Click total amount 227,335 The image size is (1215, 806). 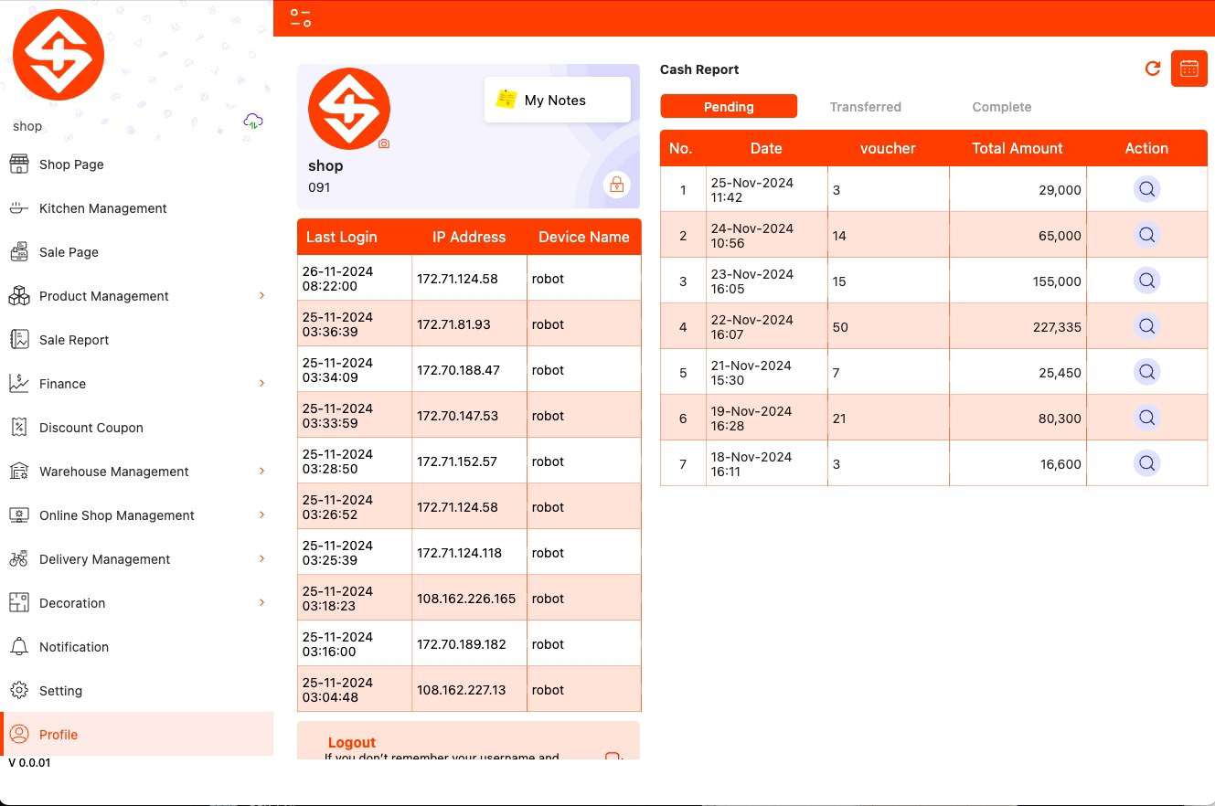pyautogui.click(x=1057, y=327)
